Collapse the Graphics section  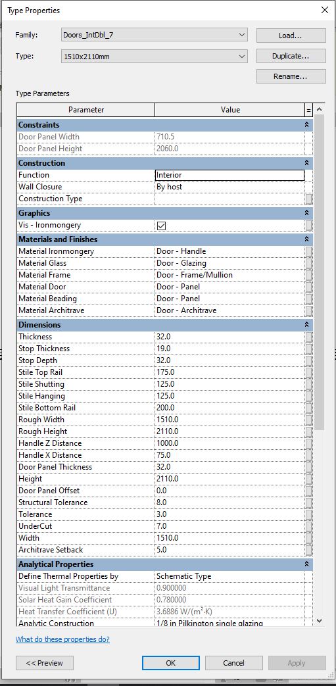[x=306, y=213]
